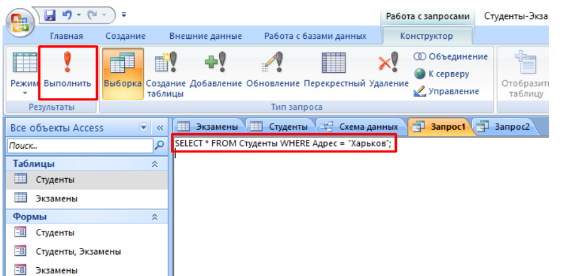Choose Создание таблицы query type
The width and height of the screenshot is (562, 276).
click(166, 72)
